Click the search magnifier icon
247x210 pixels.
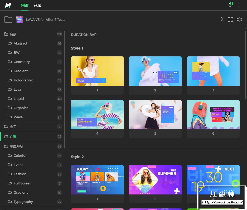click(222, 19)
